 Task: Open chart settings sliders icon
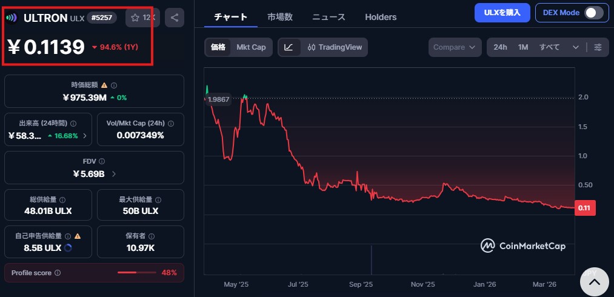tap(598, 47)
